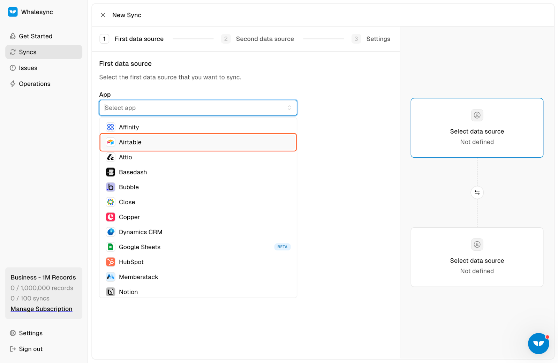Click the Airtable app icon
The image size is (558, 363).
111,142
